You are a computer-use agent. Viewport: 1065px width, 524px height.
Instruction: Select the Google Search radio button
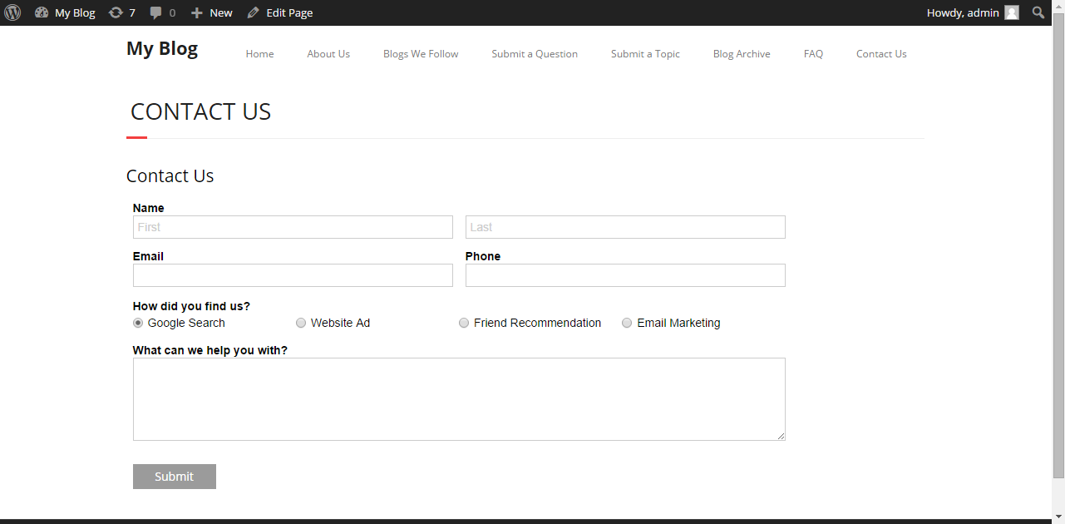138,323
